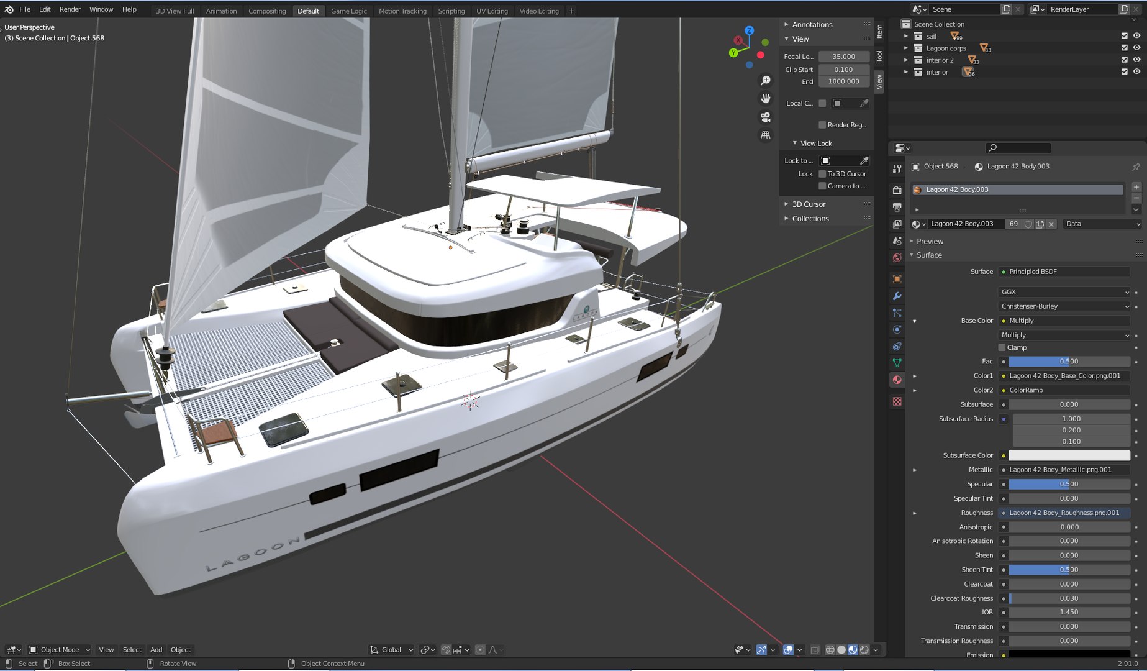The width and height of the screenshot is (1147, 671).
Task: Pin the properties editor context
Action: pos(1136,167)
